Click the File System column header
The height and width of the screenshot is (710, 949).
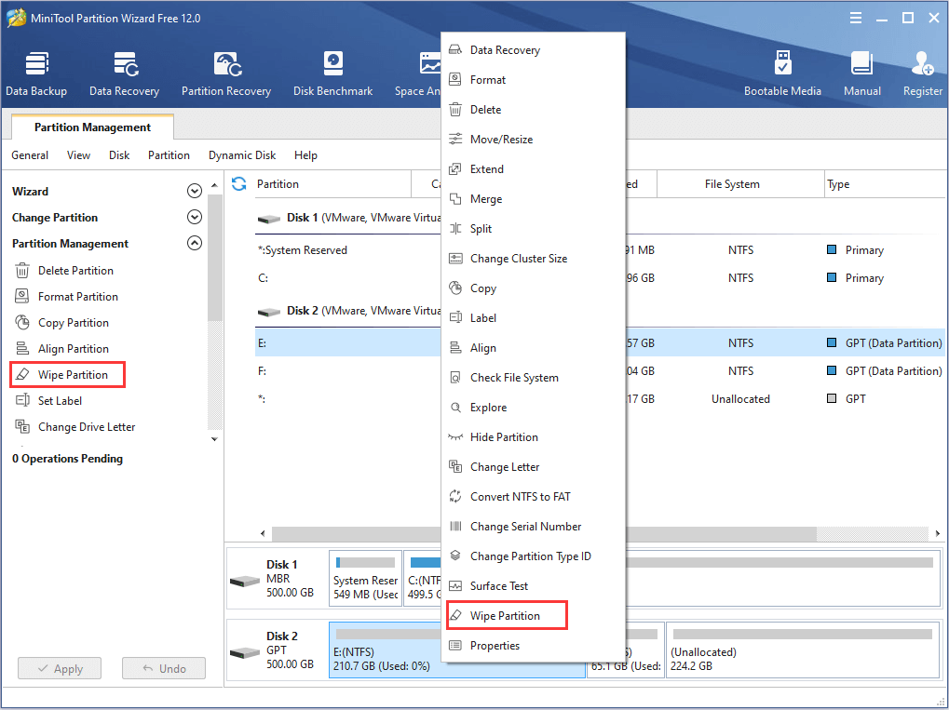tap(740, 184)
